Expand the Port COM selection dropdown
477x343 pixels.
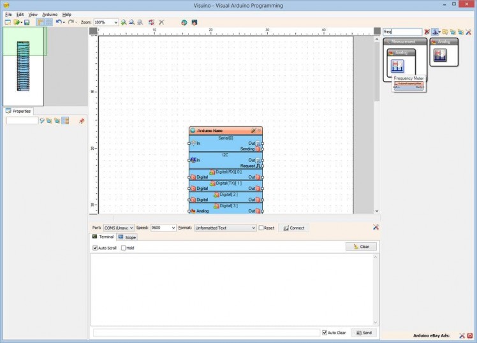click(x=131, y=228)
